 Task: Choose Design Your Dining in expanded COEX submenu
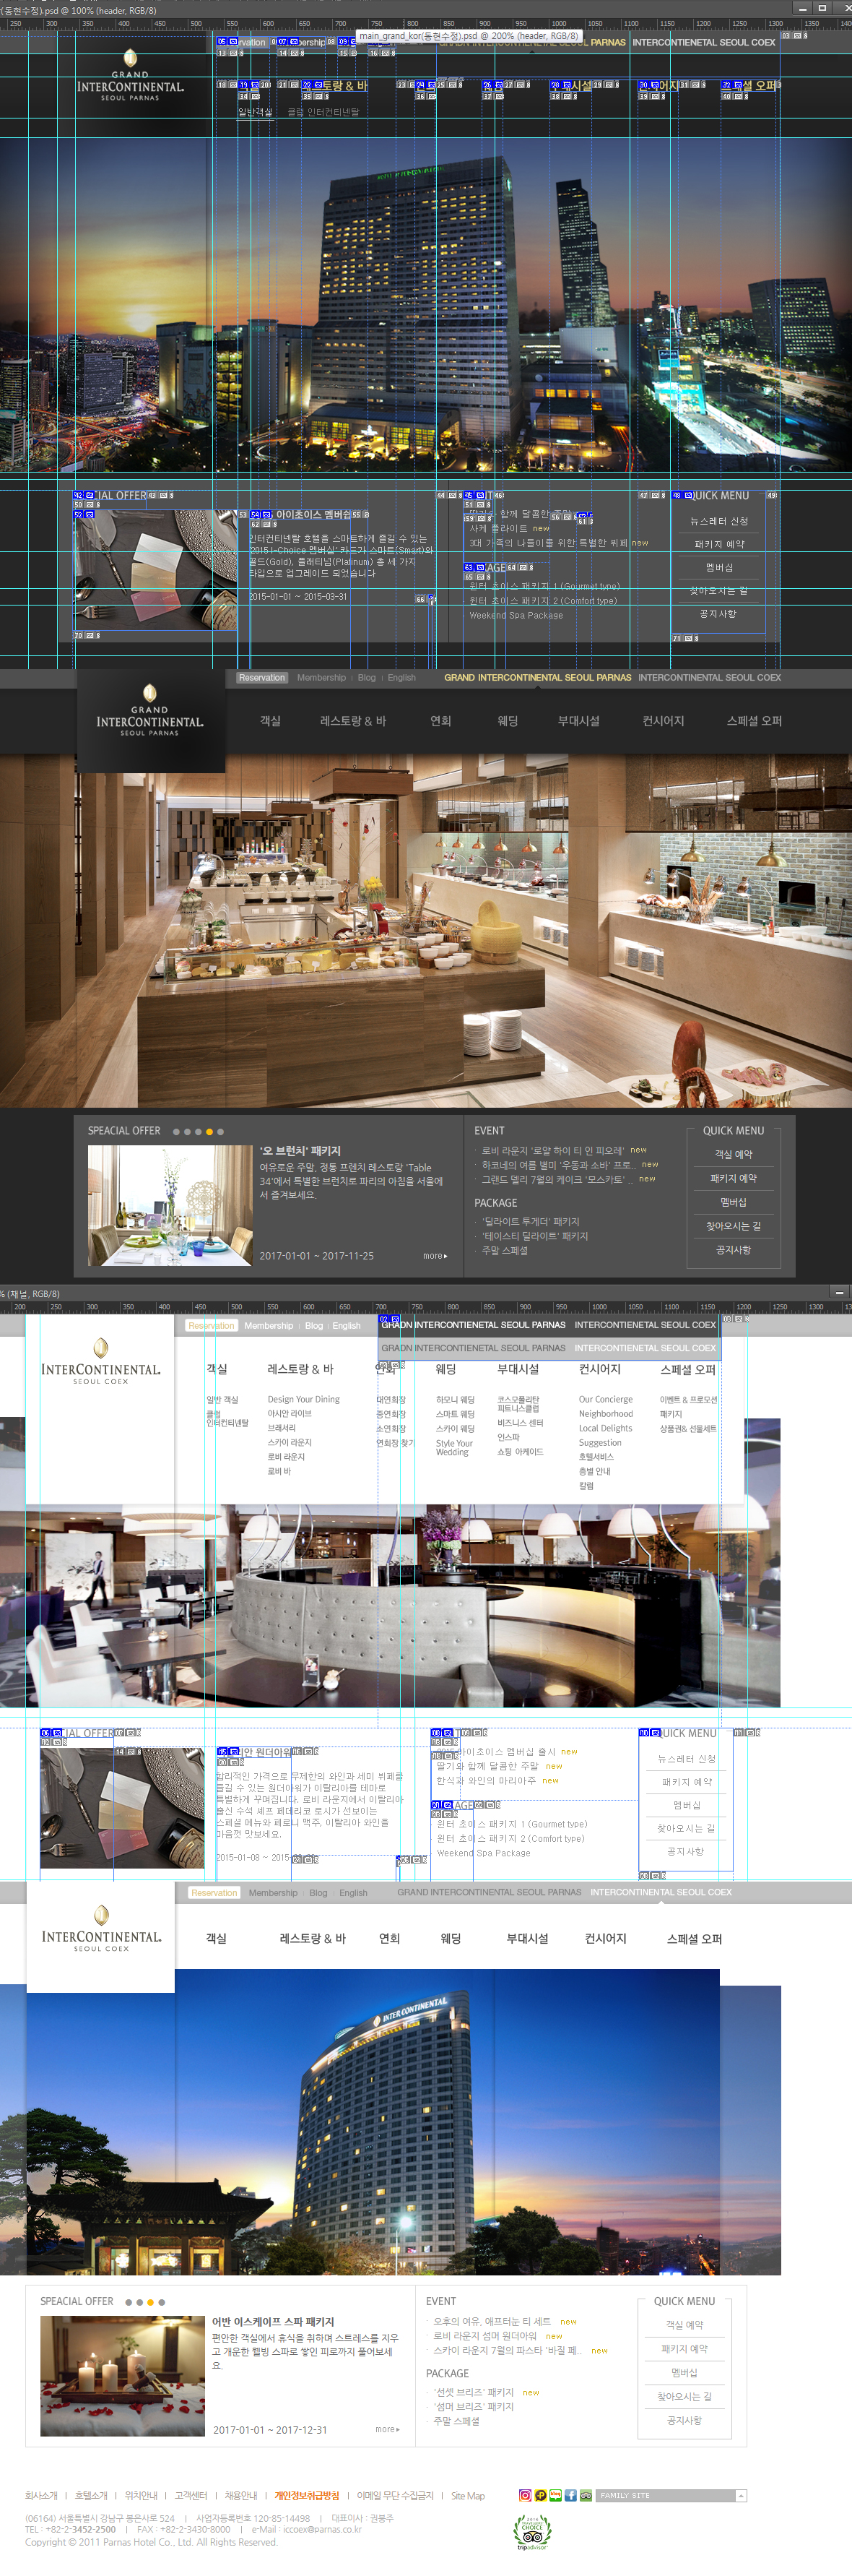point(304,1399)
